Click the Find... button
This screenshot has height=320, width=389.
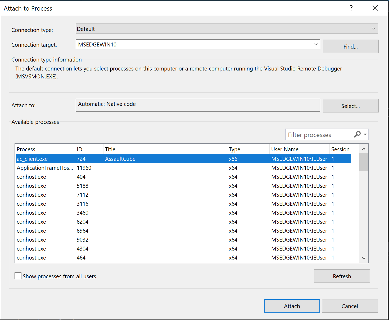[351, 46]
